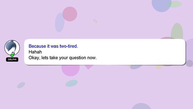Click the Delphi dolphin avatar

[12, 48]
